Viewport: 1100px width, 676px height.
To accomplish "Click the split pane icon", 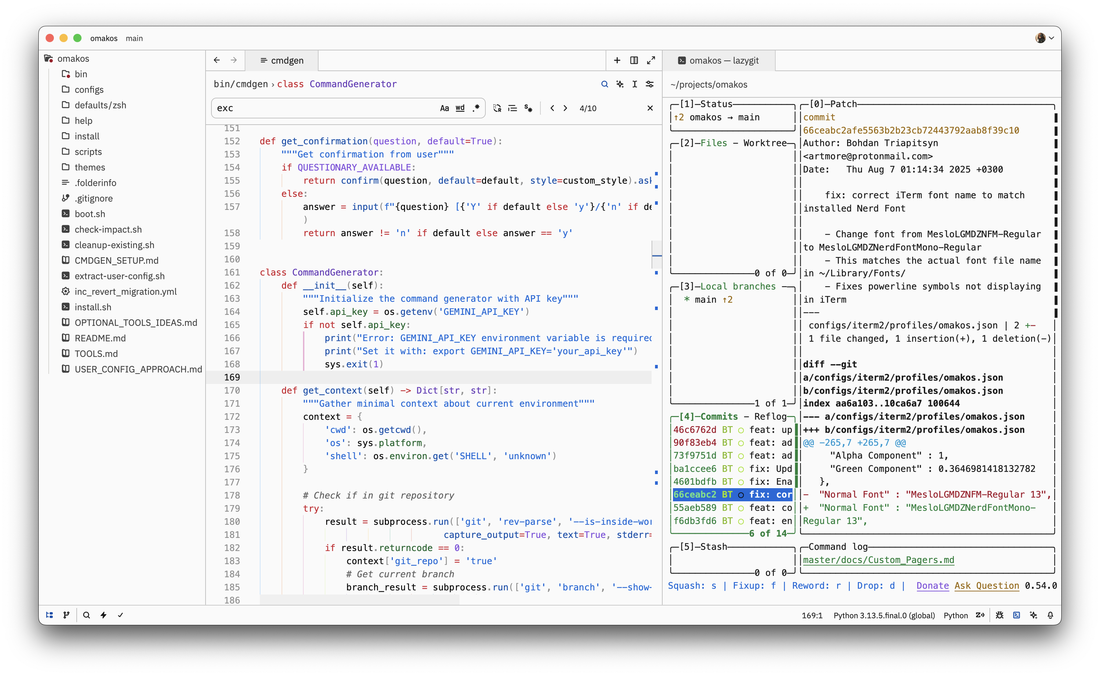I will 634,60.
